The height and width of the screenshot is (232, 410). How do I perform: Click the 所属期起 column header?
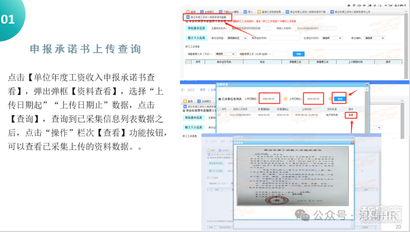(x=264, y=109)
